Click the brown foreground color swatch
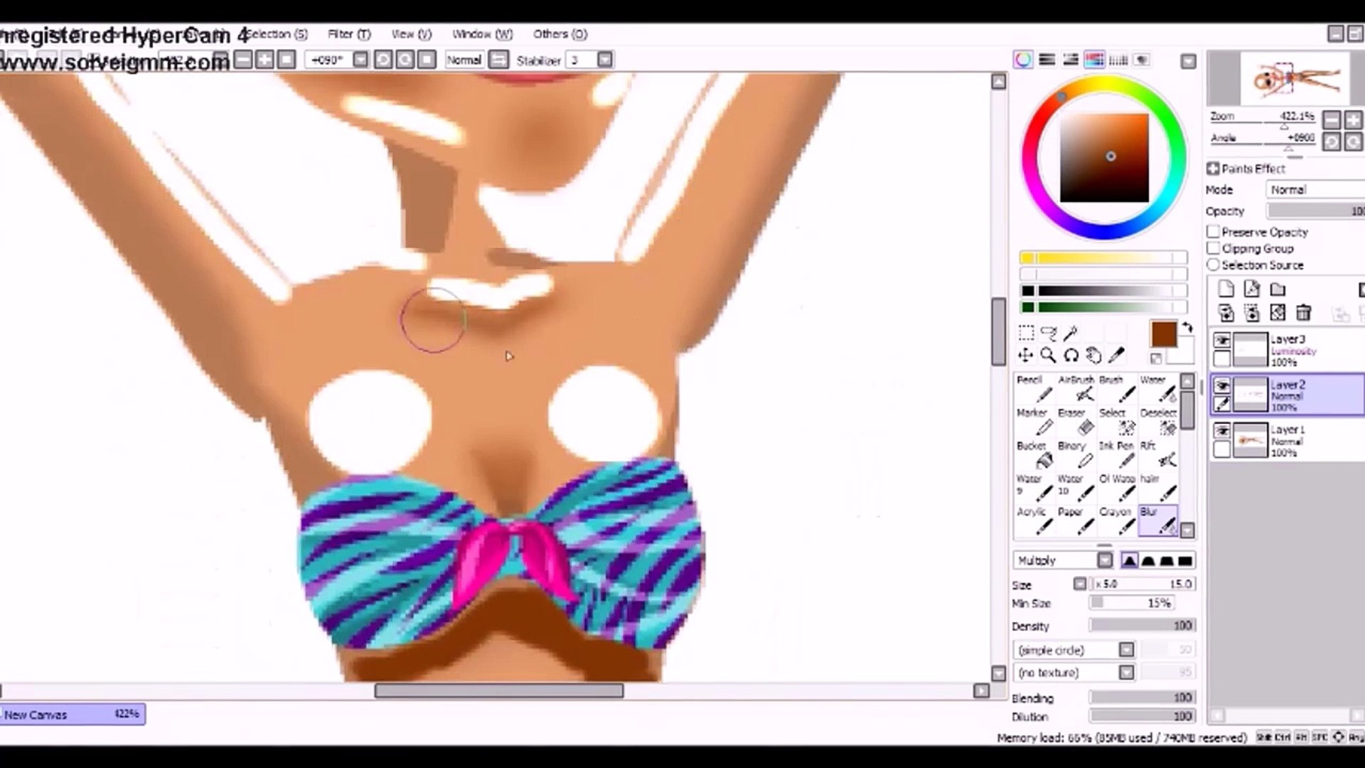Viewport: 1365px width, 768px height. [1163, 334]
